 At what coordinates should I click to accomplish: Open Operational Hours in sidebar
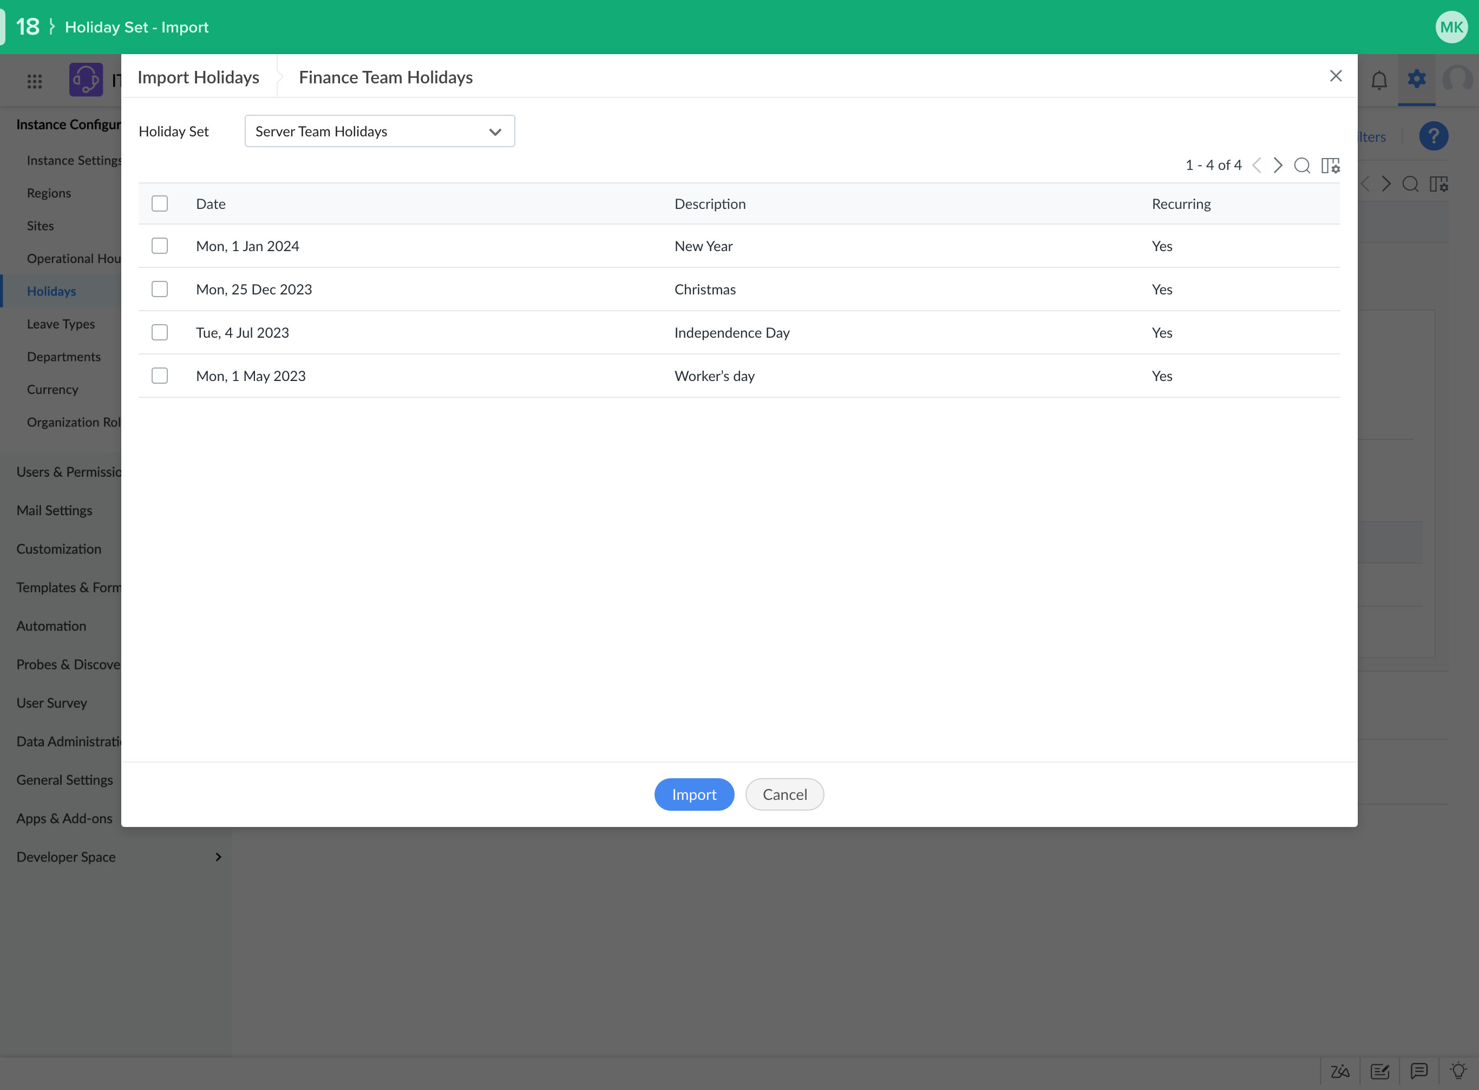[74, 259]
